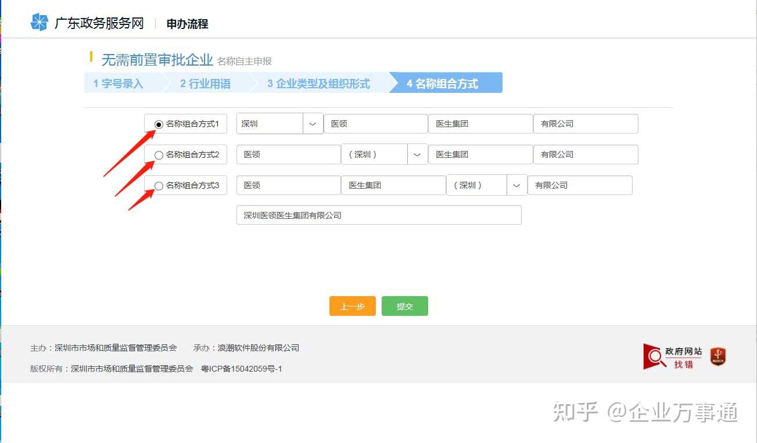Open the 广东政务服务网 site title link

99,23
